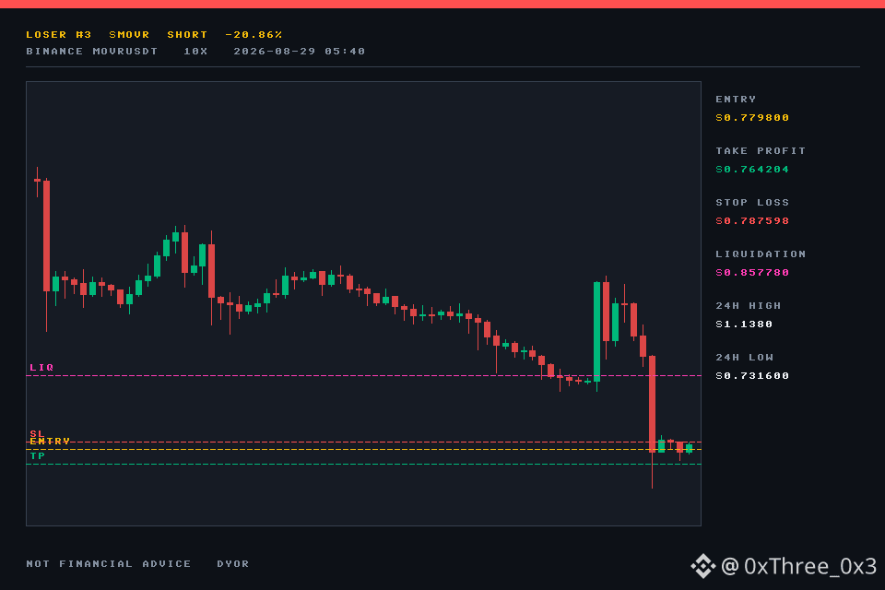
Task: Click the 10X leverage label
Action: pos(195,51)
